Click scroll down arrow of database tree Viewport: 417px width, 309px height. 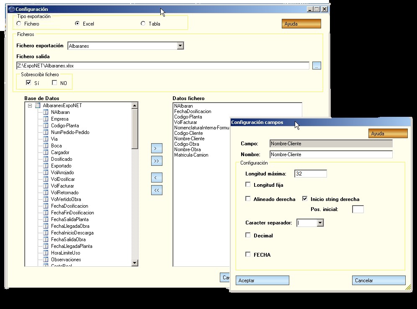[x=135, y=263]
